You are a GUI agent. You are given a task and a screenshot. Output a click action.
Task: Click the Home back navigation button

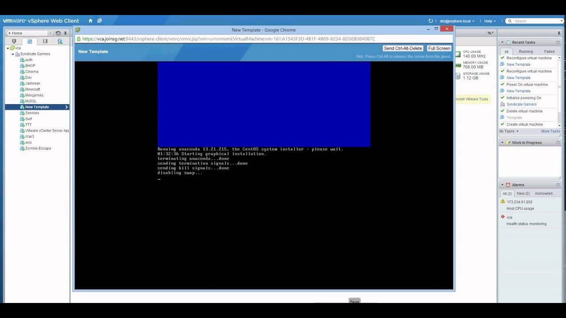point(27,33)
